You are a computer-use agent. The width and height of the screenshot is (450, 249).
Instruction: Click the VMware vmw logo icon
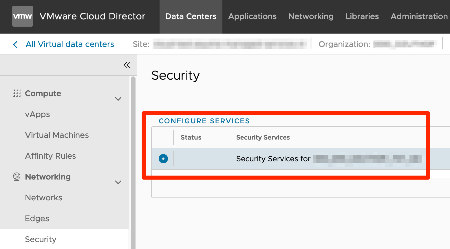point(23,16)
